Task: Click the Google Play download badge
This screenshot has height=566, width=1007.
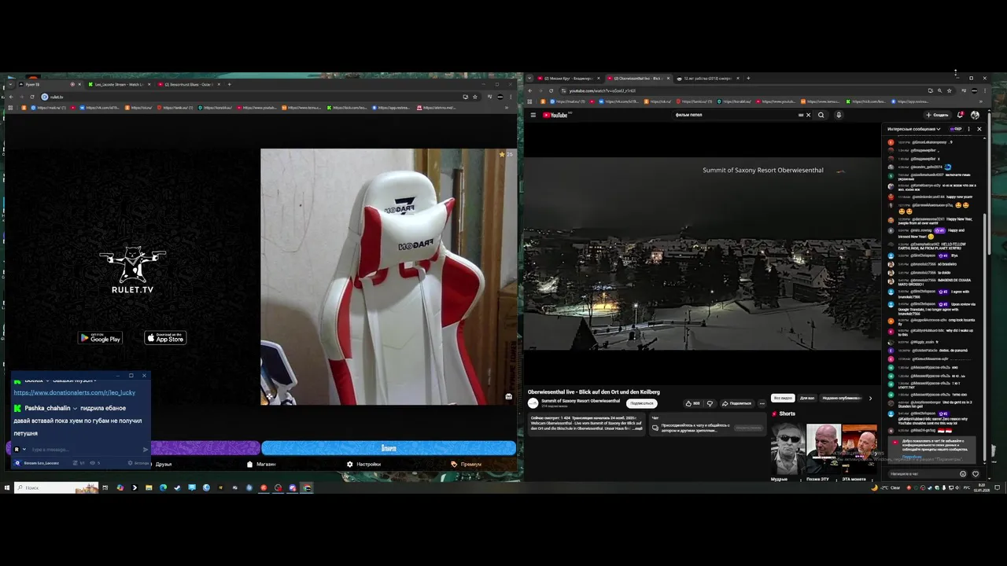Action: tap(100, 338)
